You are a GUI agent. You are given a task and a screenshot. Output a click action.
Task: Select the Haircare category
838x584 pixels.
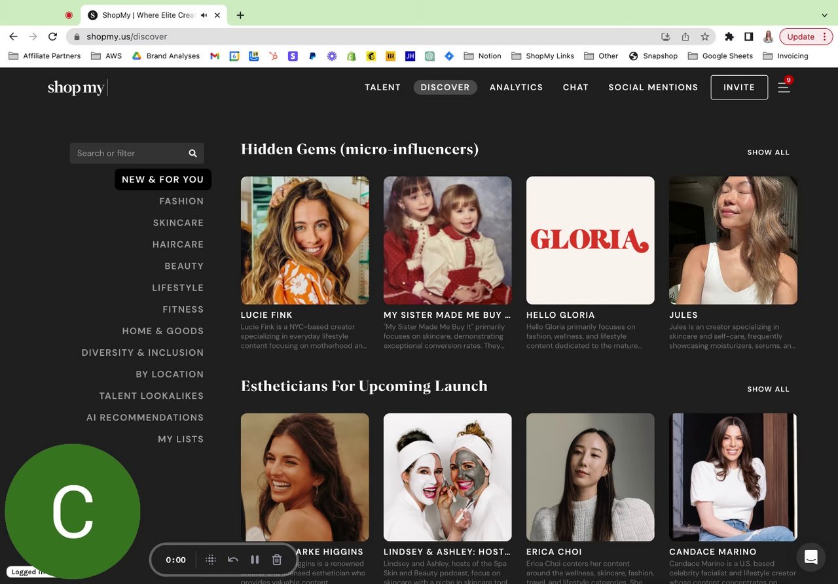pos(178,245)
